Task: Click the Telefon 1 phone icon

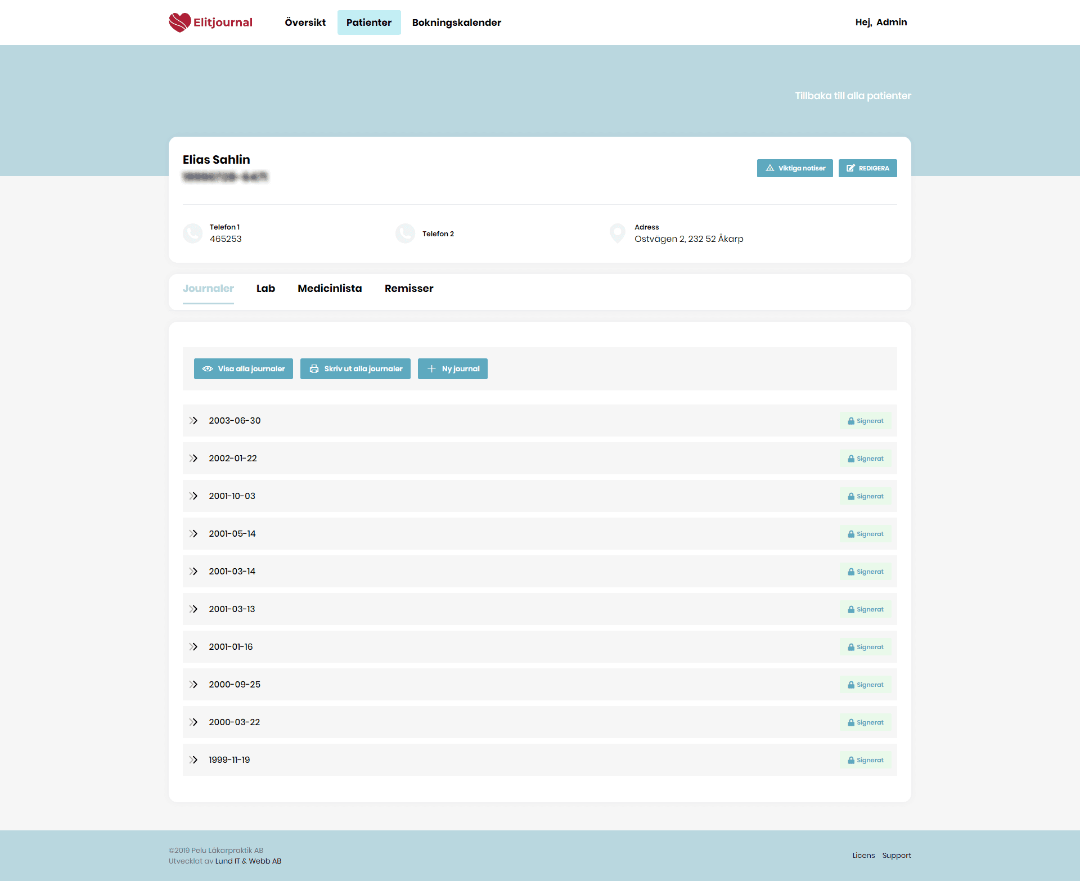Action: click(x=193, y=233)
